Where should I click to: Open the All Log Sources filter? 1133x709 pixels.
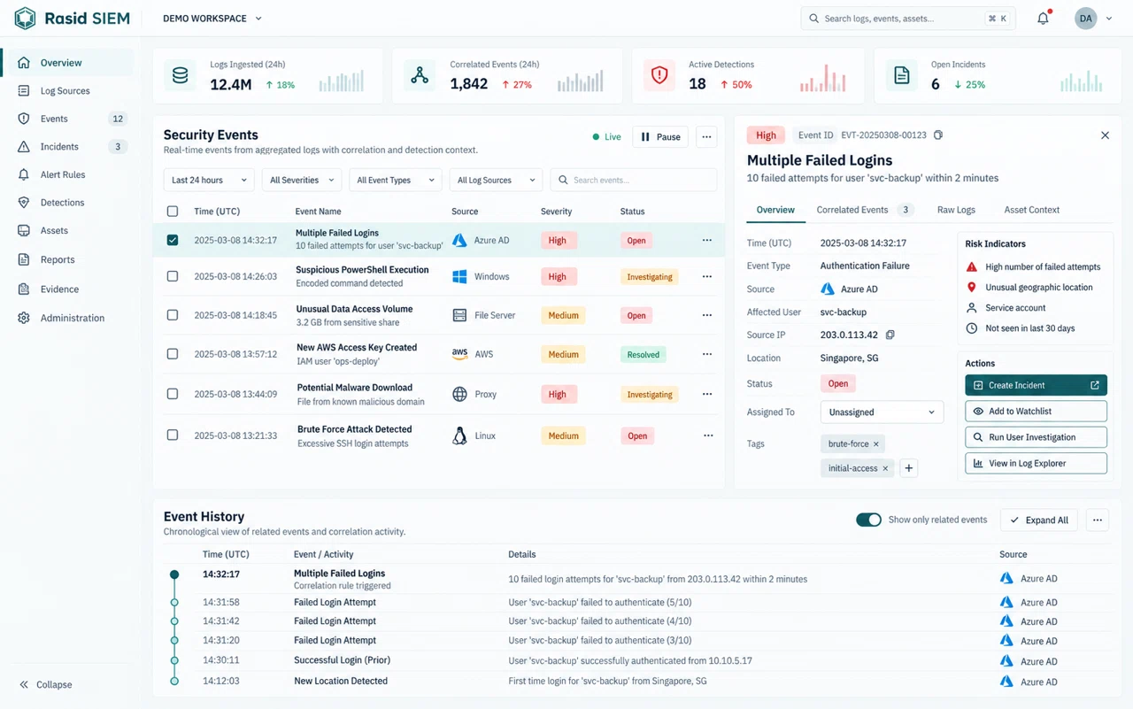[496, 180]
